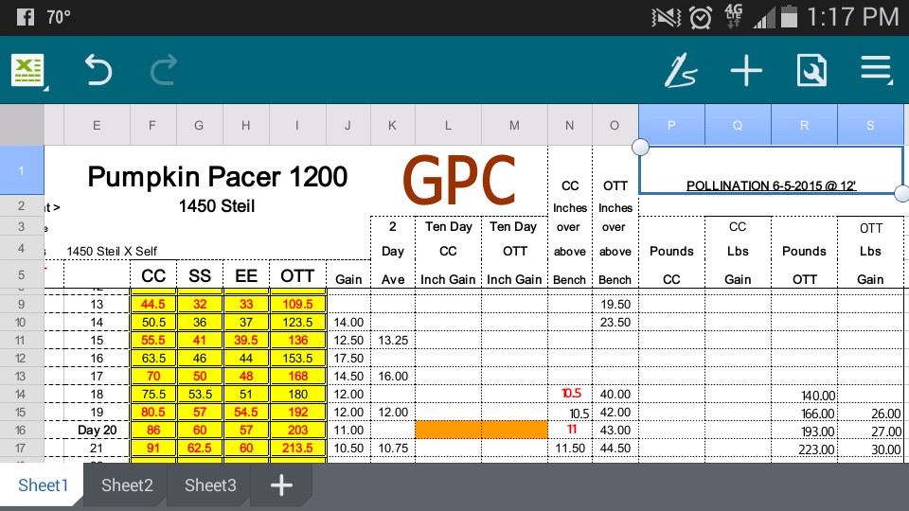The width and height of the screenshot is (909, 511).
Task: Open the Excel app menu icon
Action: (x=27, y=71)
